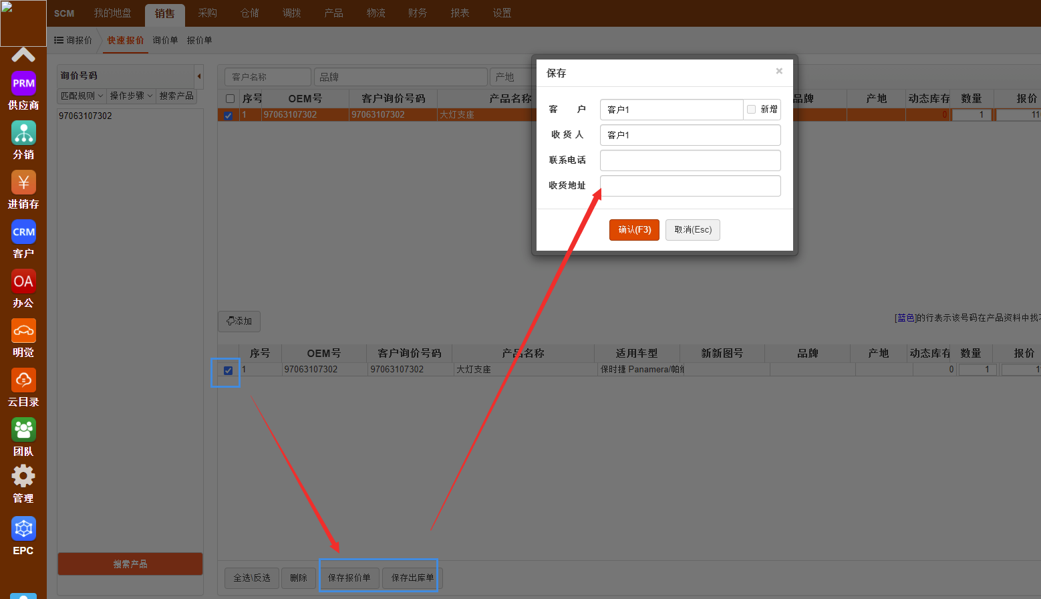Click the 全选\反选 button
Image resolution: width=1041 pixels, height=599 pixels.
[252, 578]
